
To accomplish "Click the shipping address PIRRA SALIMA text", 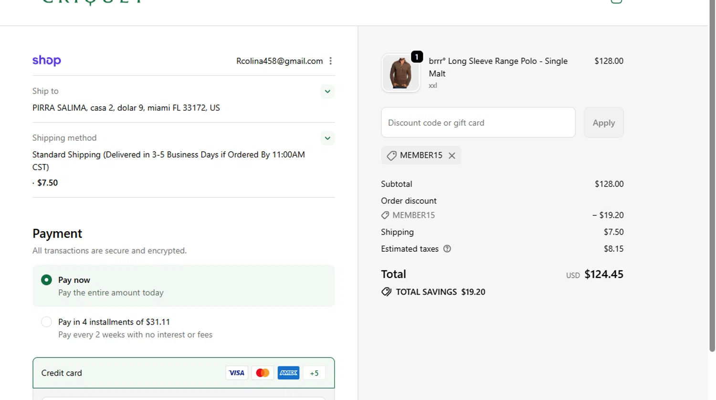I will [126, 108].
